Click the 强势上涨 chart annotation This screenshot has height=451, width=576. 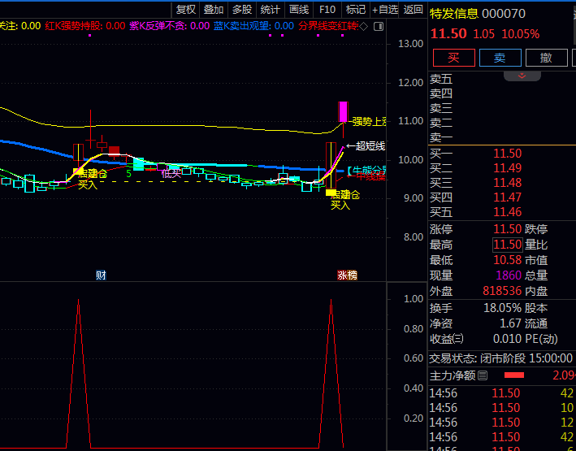coord(369,122)
